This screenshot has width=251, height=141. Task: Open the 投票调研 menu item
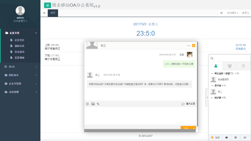19,58
